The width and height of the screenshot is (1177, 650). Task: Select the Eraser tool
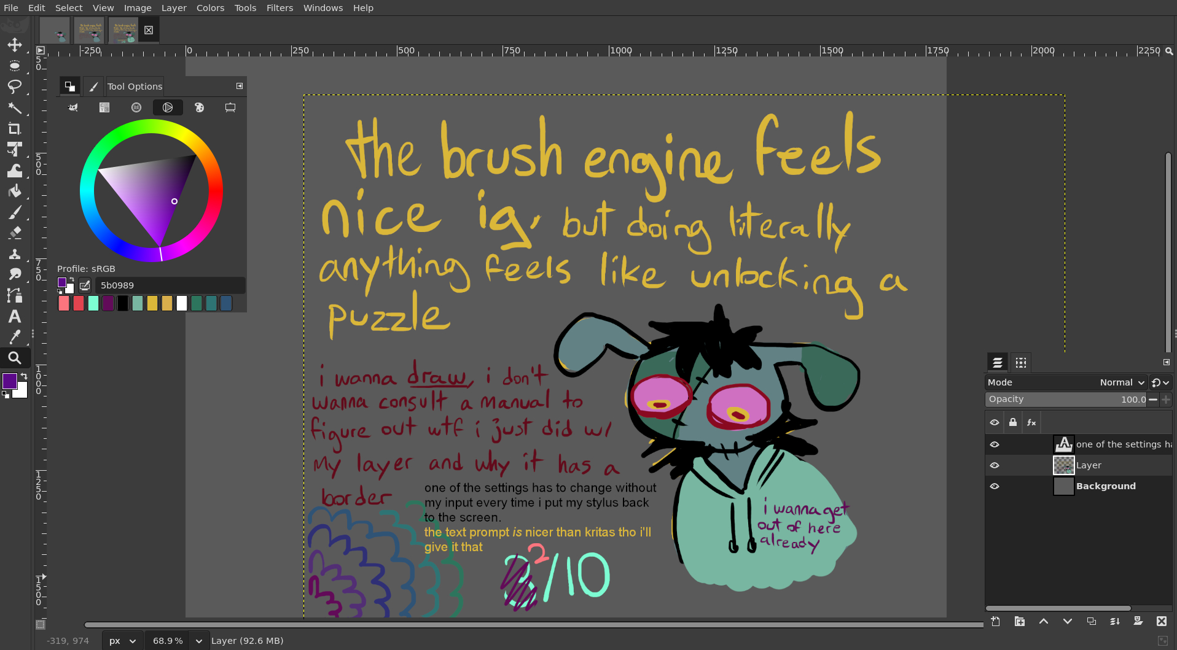(x=15, y=233)
